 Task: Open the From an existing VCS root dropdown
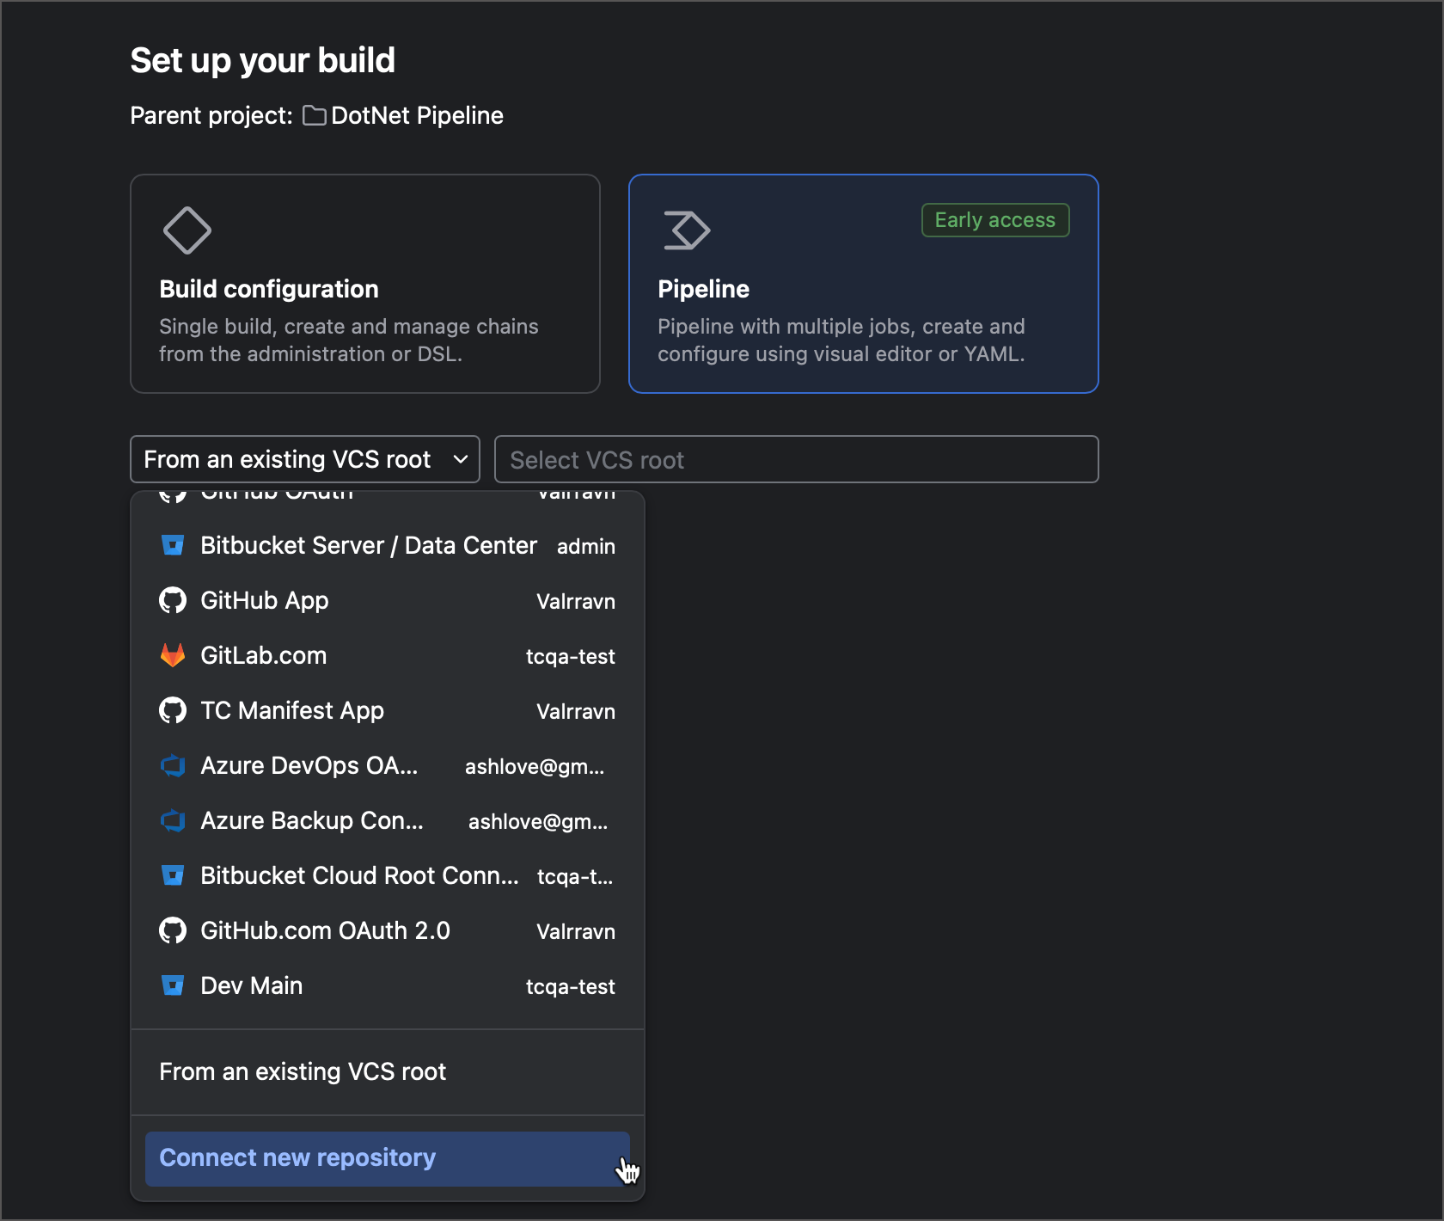tap(304, 458)
